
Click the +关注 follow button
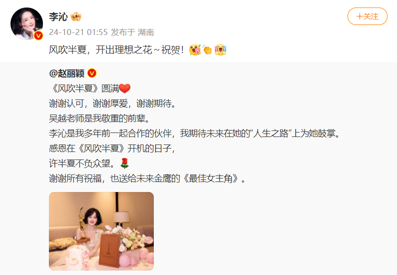coord(367,16)
